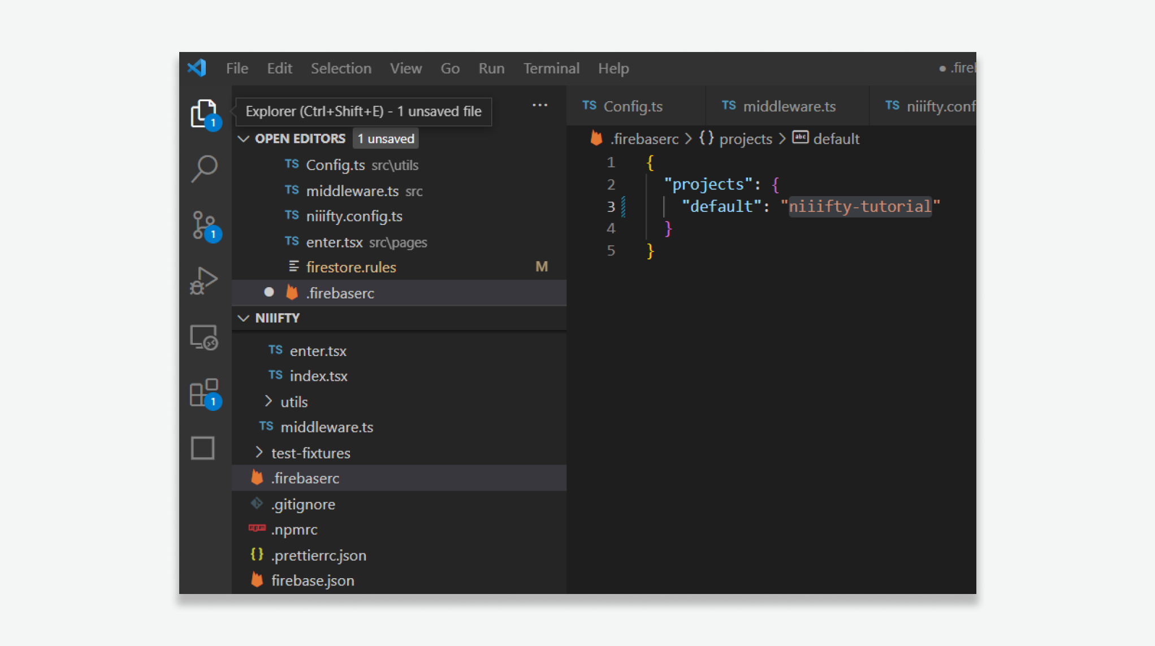Viewport: 1155px width, 646px height.
Task: Expand the utils folder
Action: [x=269, y=401]
